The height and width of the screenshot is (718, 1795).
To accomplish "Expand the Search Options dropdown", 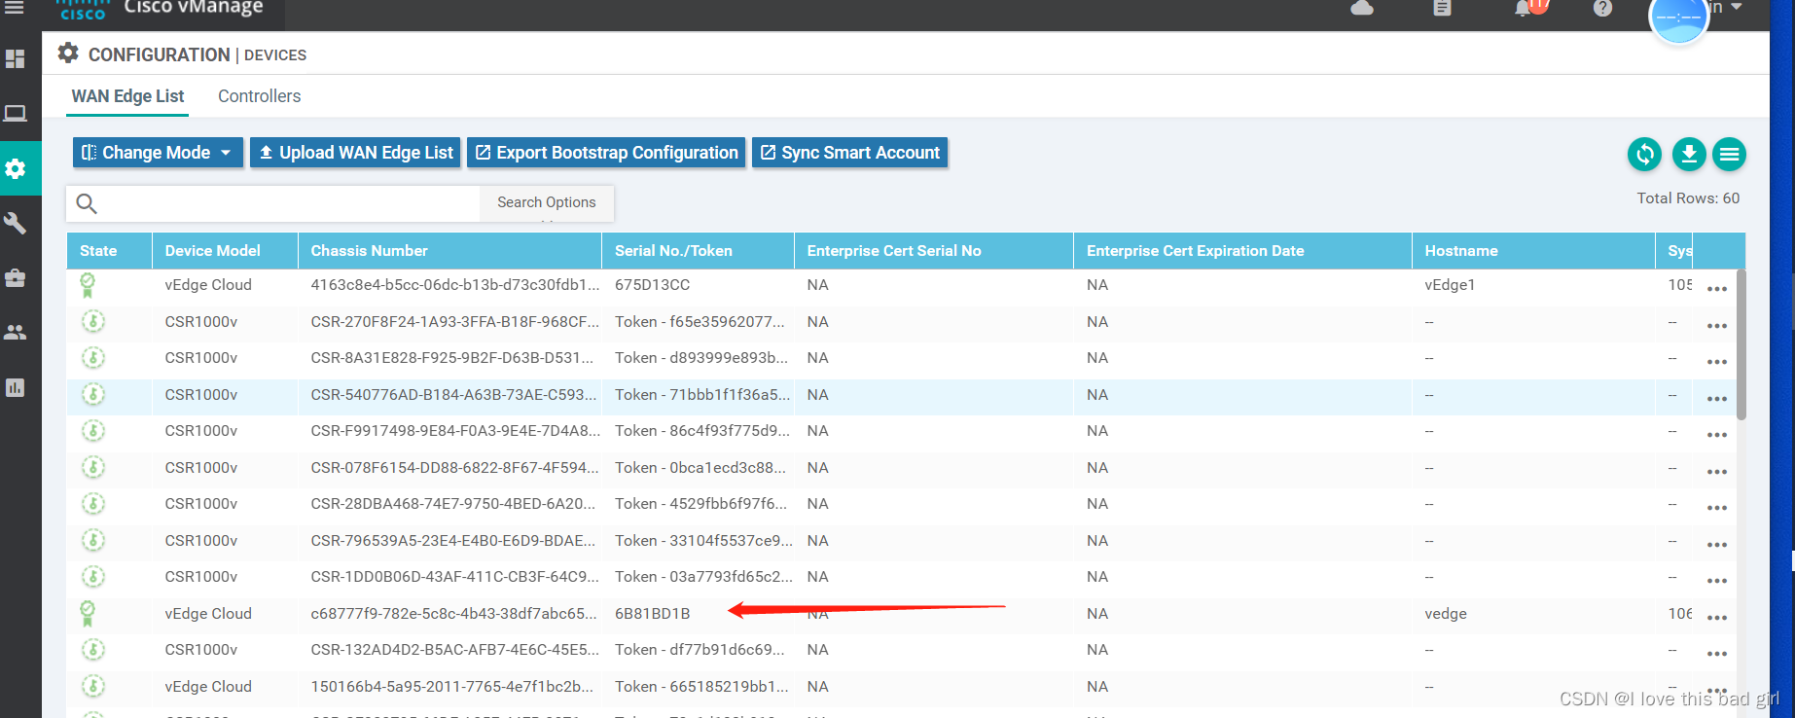I will 547,202.
